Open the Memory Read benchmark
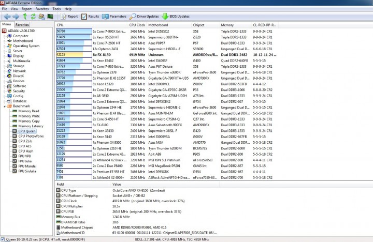This screenshot has width=373, height=242. tap(26, 111)
